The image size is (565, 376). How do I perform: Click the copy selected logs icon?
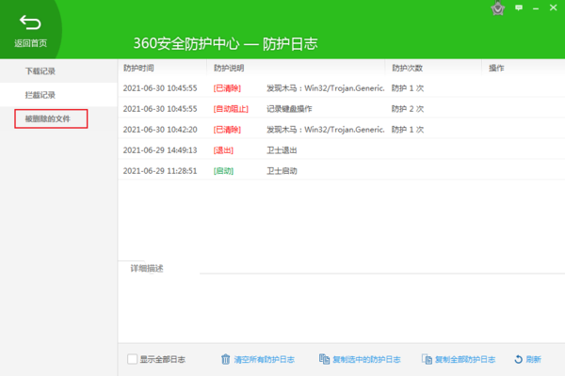pos(324,359)
